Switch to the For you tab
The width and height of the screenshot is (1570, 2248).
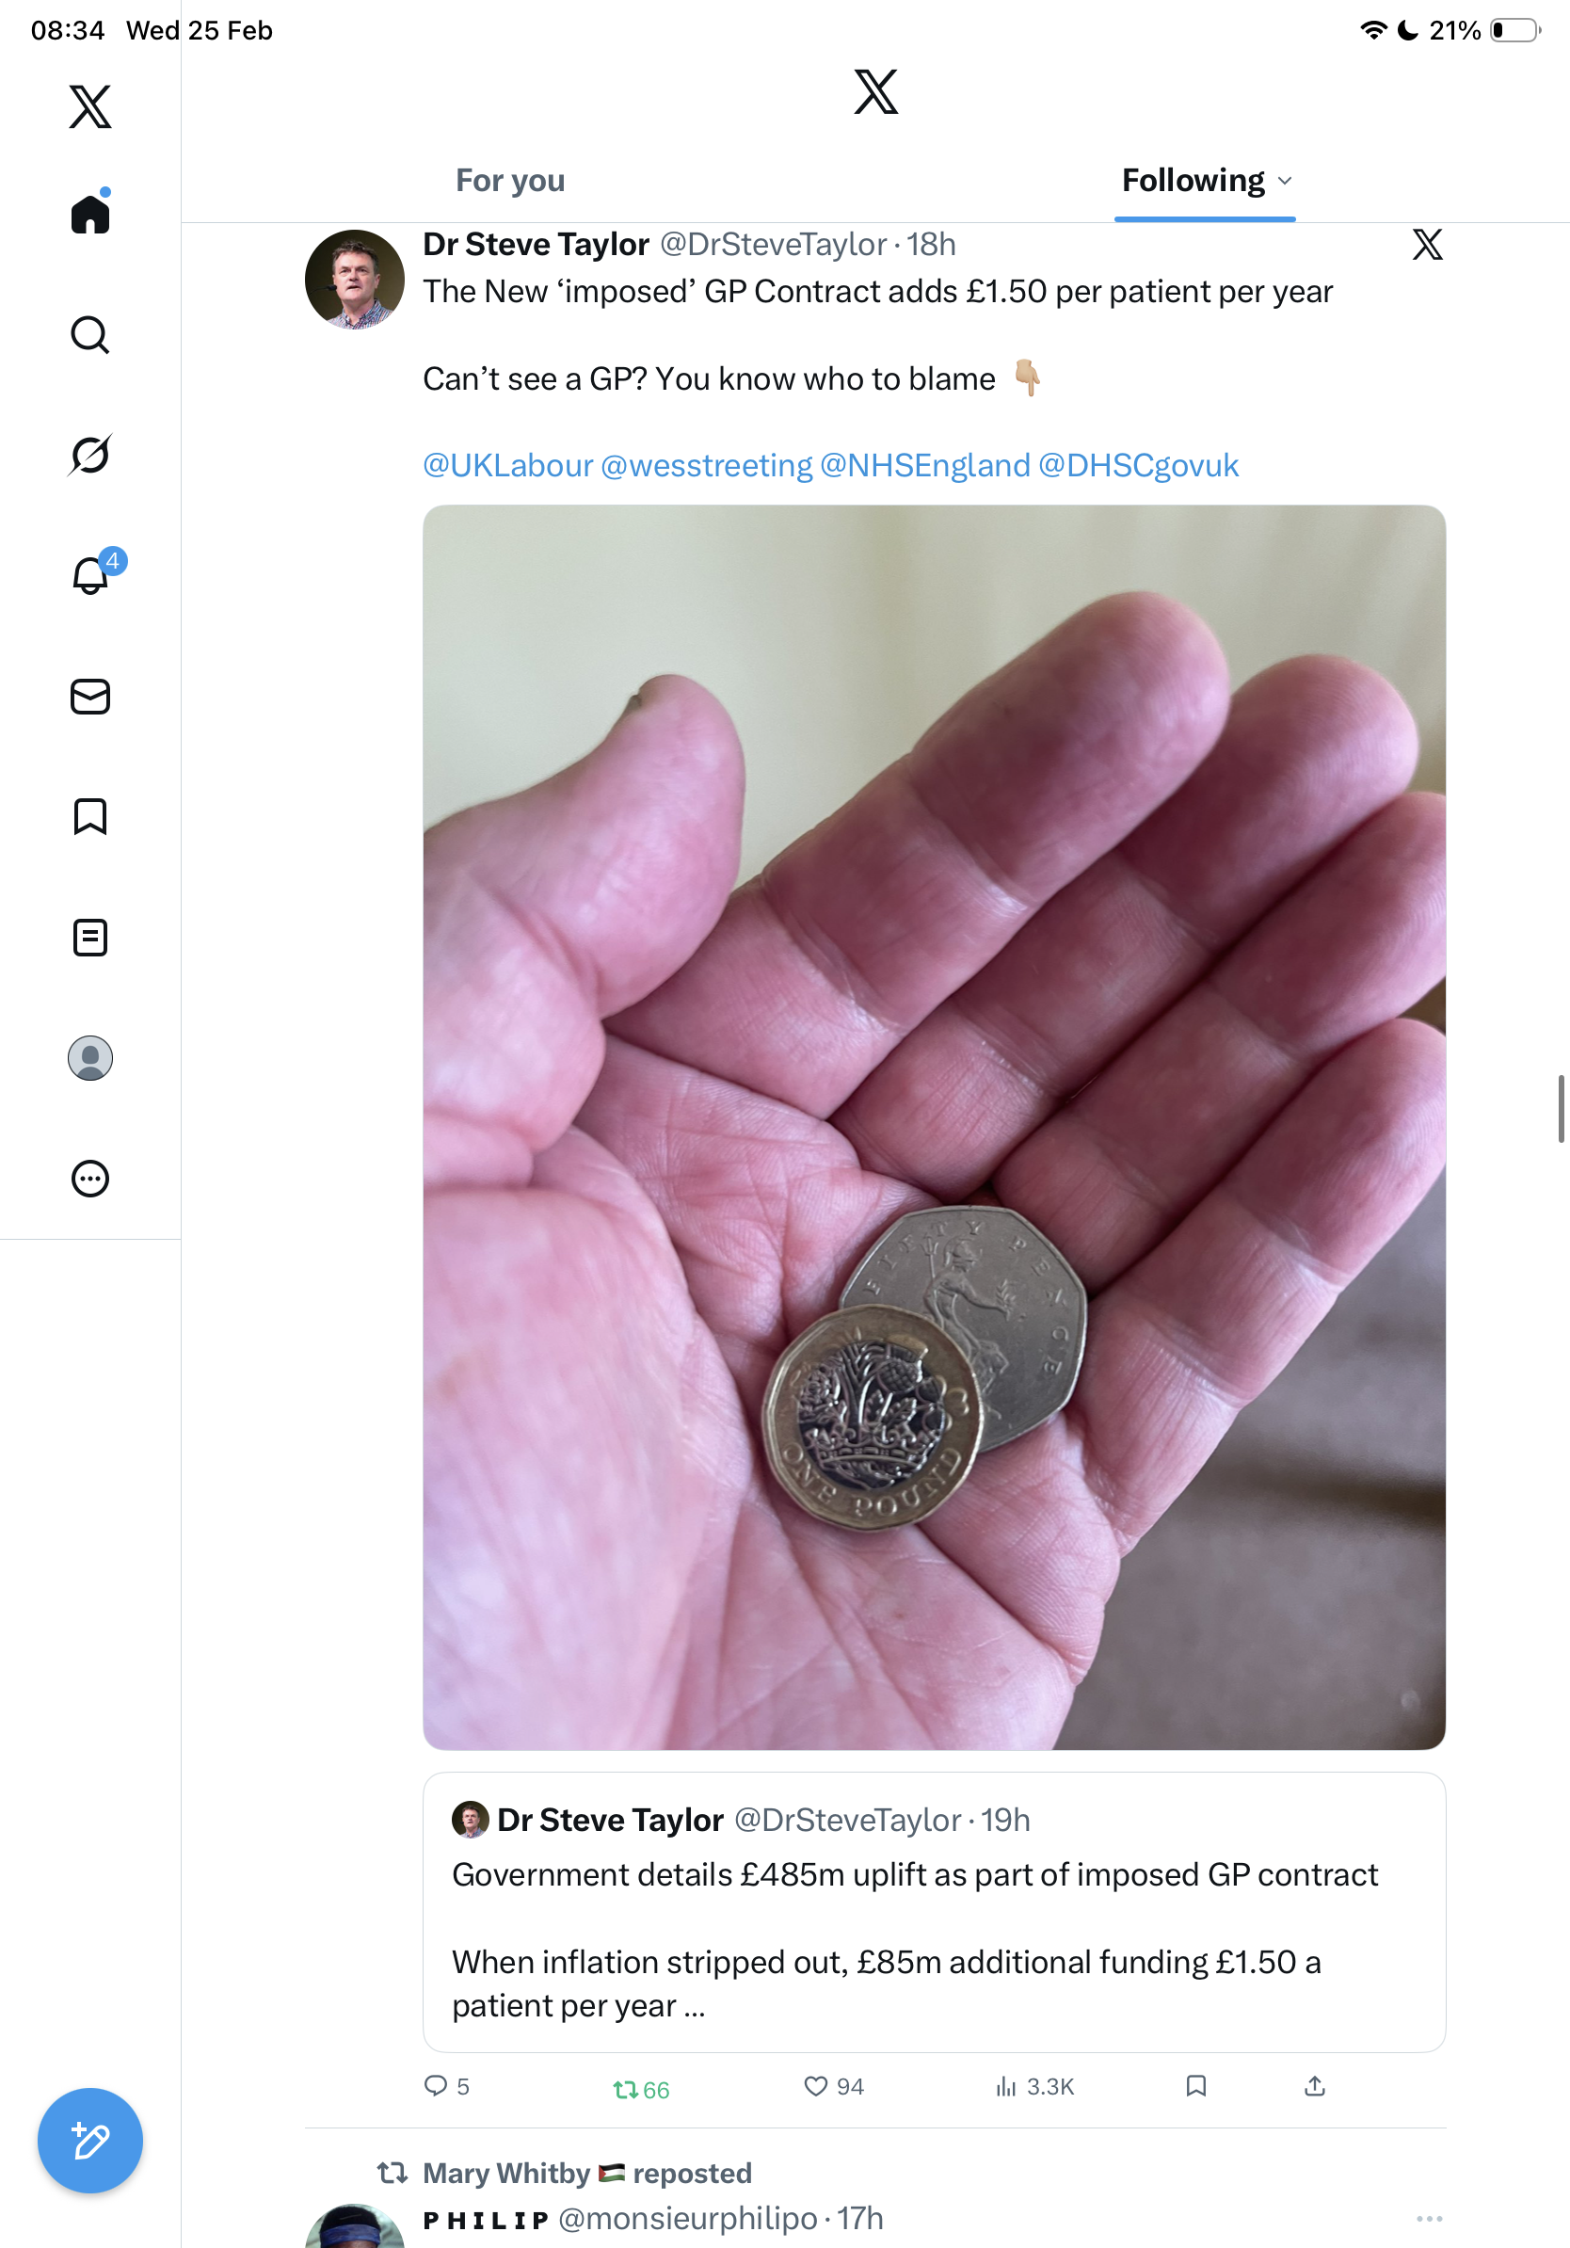click(x=510, y=181)
